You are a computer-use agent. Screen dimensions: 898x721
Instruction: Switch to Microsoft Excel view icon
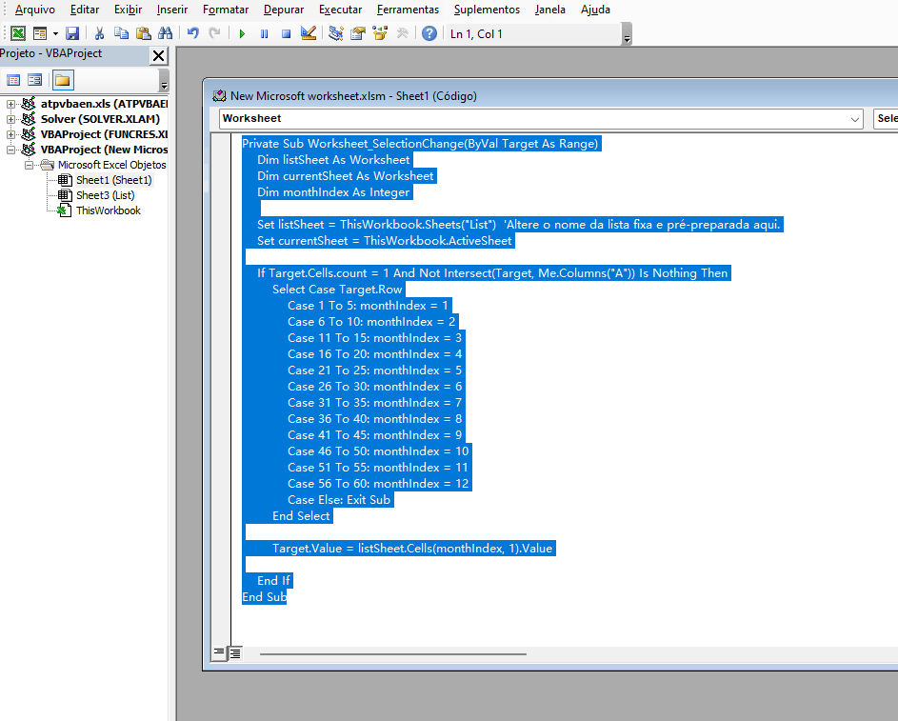(18, 33)
